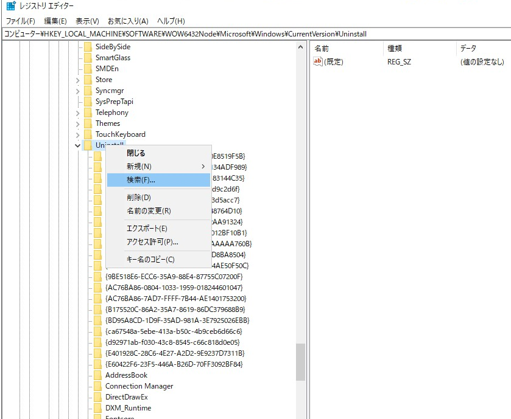Image resolution: width=511 pixels, height=419 pixels.
Task: Click the Connection Manager folder icon
Action: (x=98, y=387)
